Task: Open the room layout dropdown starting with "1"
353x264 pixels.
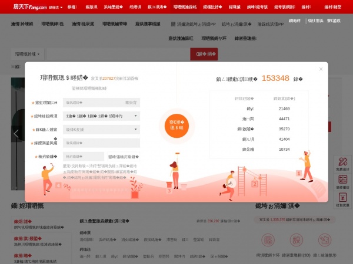Action: pyautogui.click(x=101, y=116)
